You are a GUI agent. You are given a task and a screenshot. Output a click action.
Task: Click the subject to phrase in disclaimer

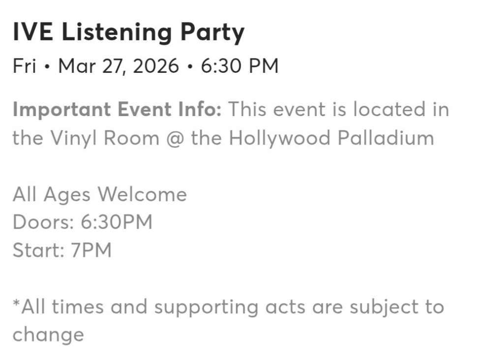click(397, 307)
